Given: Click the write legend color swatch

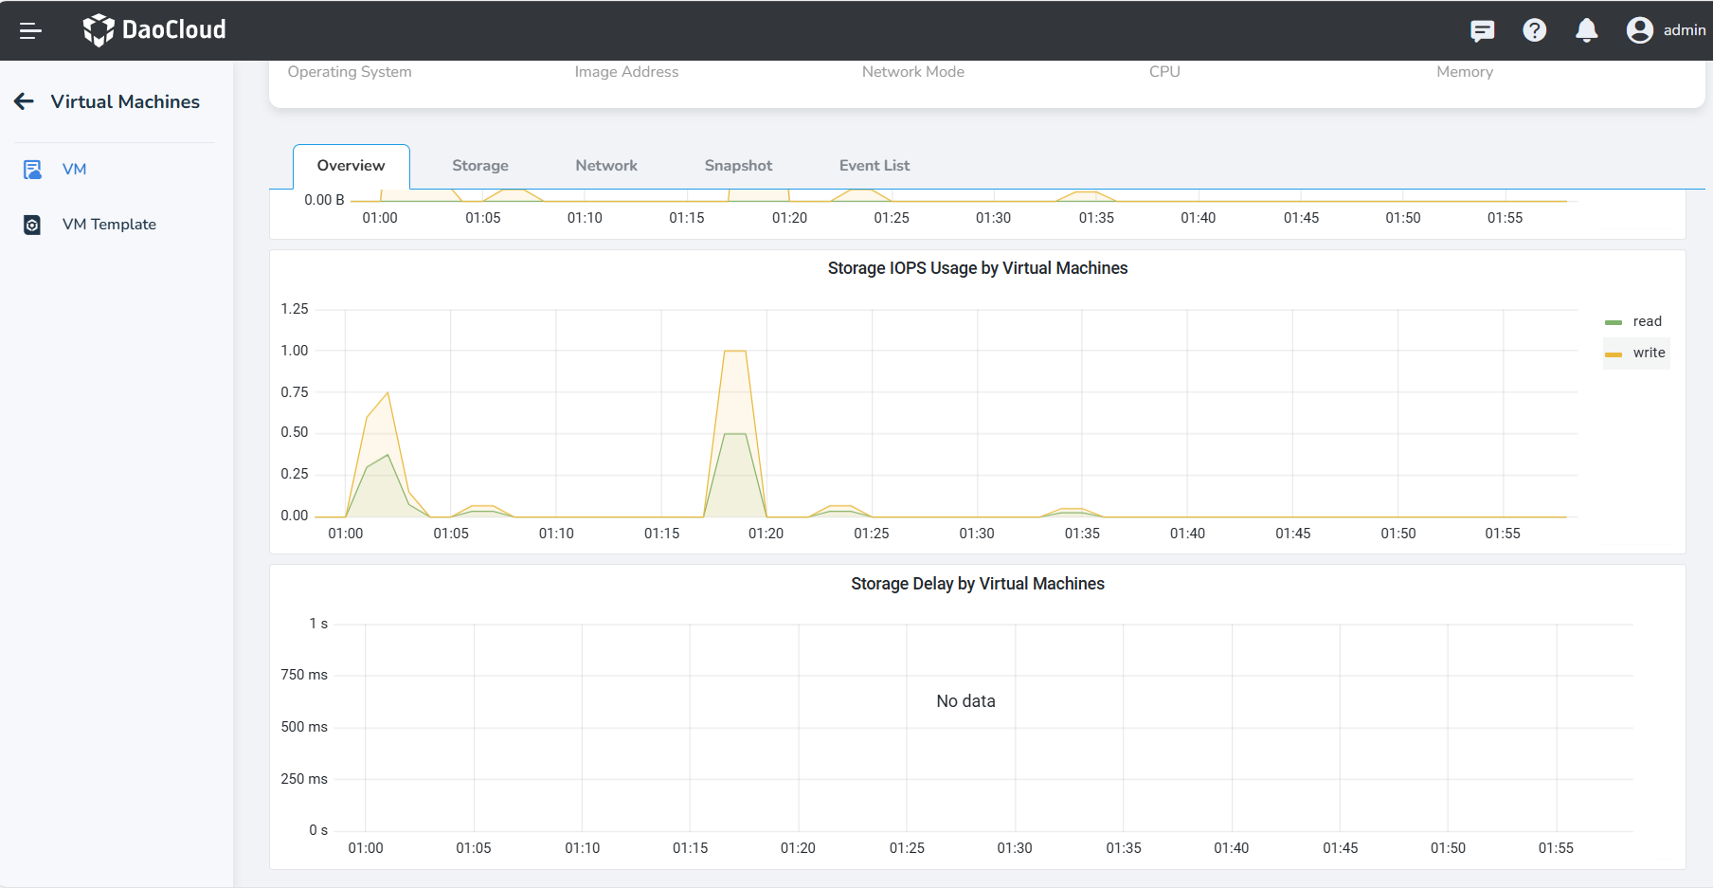Looking at the screenshot, I should (1613, 354).
